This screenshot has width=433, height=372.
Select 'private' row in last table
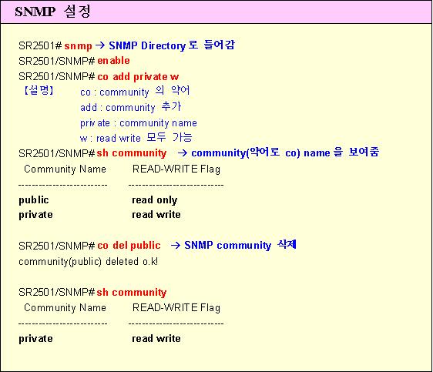pos(35,339)
